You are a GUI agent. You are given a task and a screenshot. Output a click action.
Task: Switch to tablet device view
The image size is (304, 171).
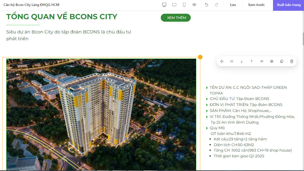coord(174,5)
